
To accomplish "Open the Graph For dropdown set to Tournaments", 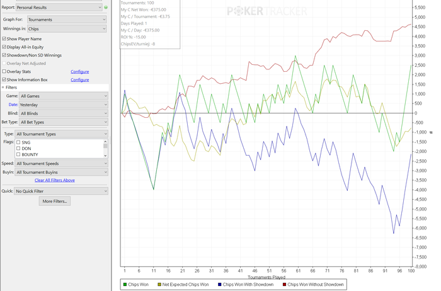I will [67, 20].
